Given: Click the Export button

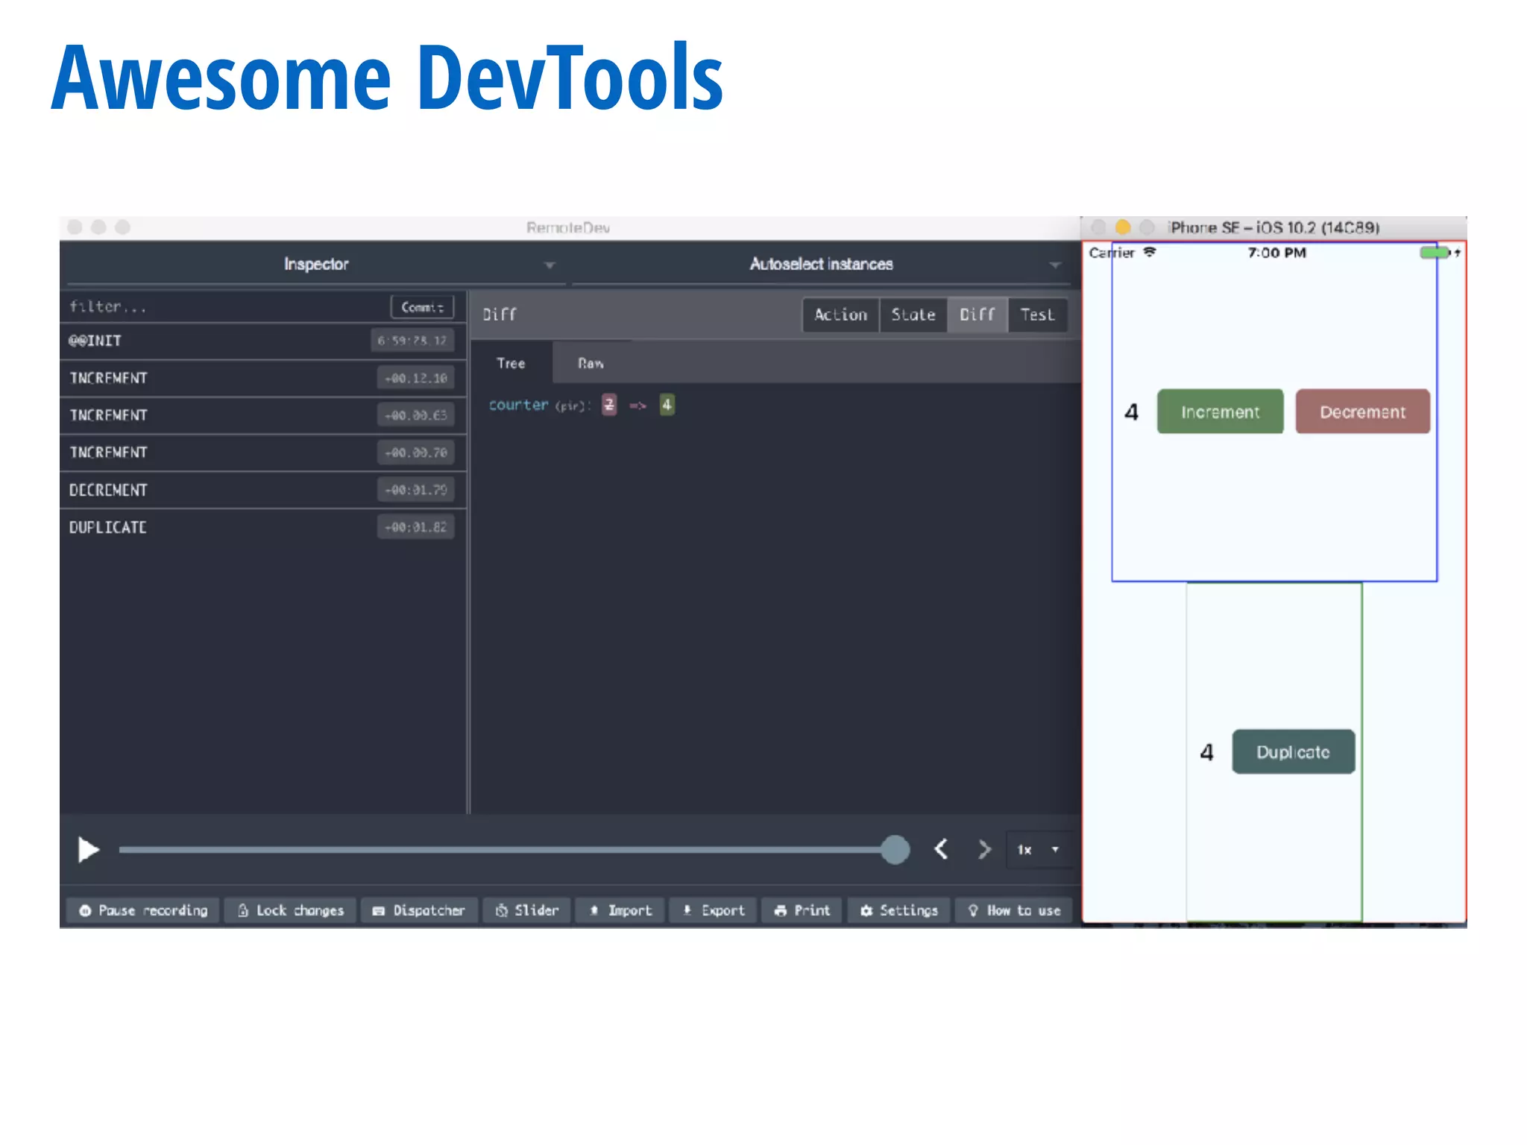Looking at the screenshot, I should click(x=713, y=910).
